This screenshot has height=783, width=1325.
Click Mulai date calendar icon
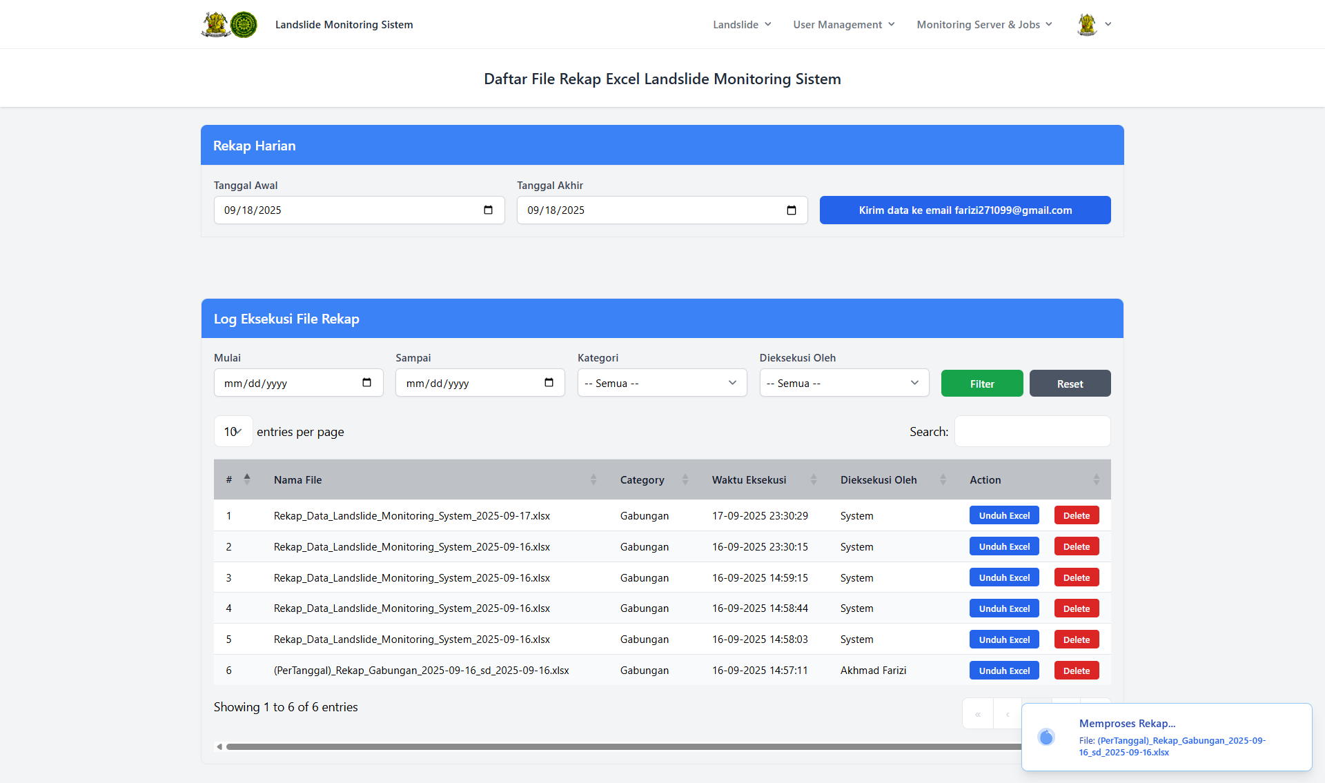(366, 383)
